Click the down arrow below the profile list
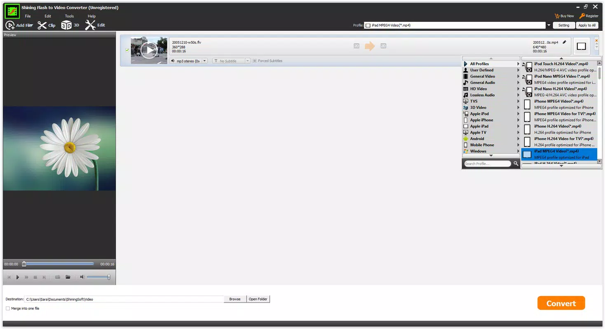 (561, 166)
